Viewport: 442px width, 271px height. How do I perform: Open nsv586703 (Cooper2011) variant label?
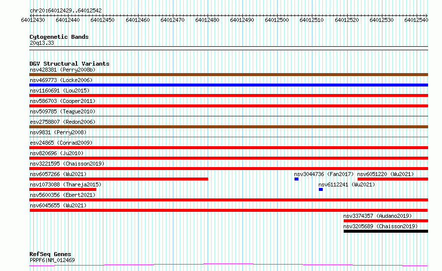tap(63, 101)
